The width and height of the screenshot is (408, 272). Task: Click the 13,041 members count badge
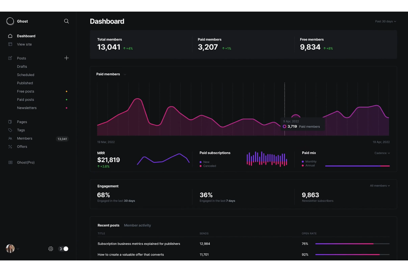pyautogui.click(x=62, y=139)
